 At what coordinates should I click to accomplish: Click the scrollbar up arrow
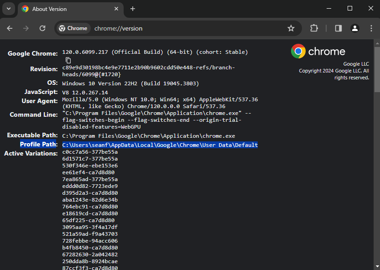coord(377,43)
